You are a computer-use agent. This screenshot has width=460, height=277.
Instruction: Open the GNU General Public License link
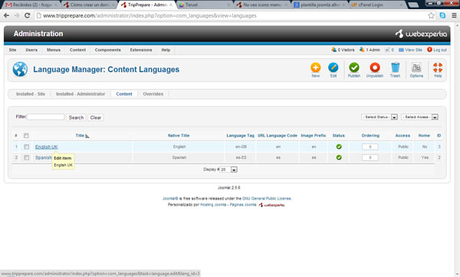pyautogui.click(x=267, y=199)
